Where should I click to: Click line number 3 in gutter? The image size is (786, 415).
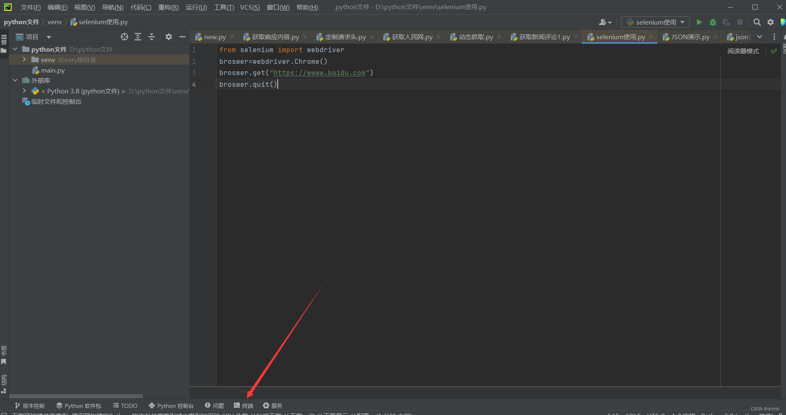coord(194,73)
